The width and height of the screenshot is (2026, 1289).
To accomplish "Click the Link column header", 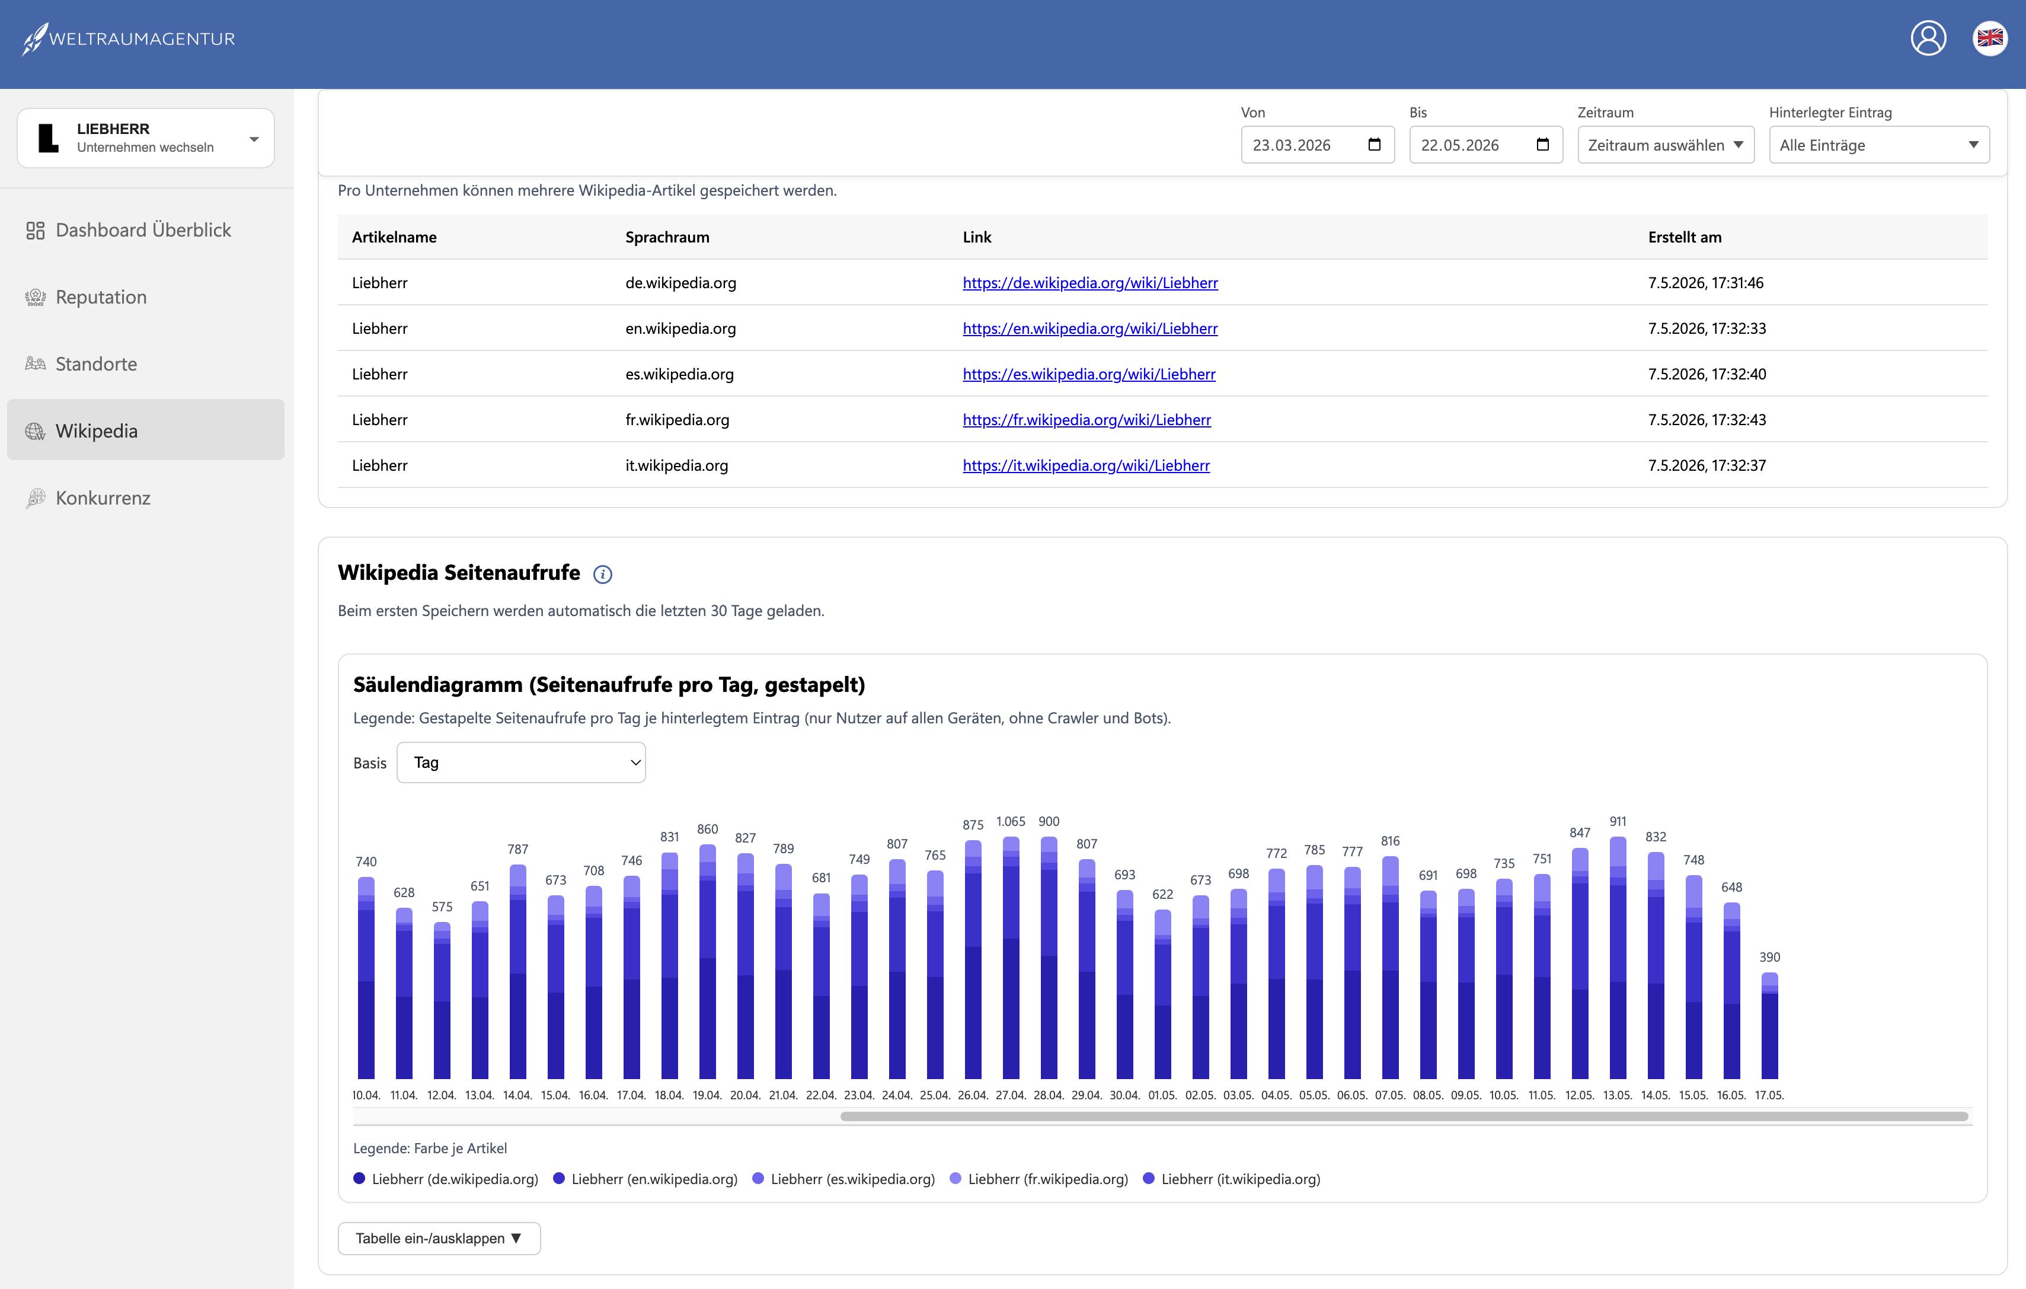I will [x=977, y=237].
